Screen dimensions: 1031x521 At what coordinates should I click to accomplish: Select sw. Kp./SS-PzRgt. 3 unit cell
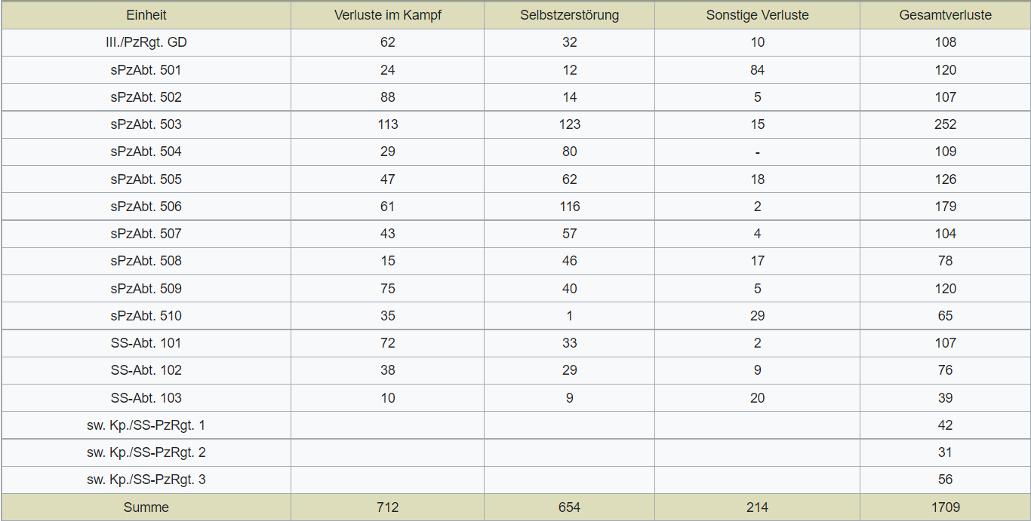coord(146,480)
